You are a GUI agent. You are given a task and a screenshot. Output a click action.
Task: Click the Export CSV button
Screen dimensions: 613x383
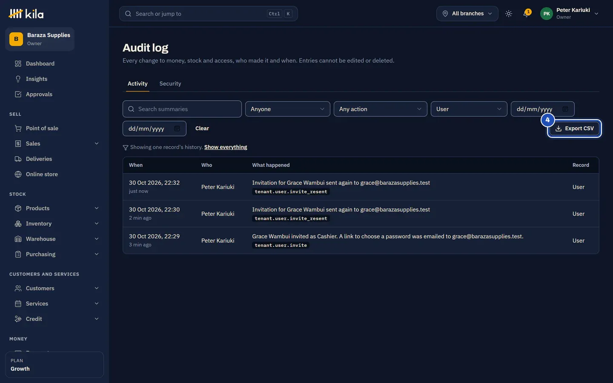pyautogui.click(x=574, y=129)
